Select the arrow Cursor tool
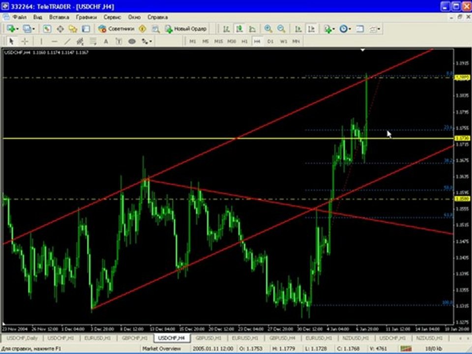472x354 pixels. (12, 41)
